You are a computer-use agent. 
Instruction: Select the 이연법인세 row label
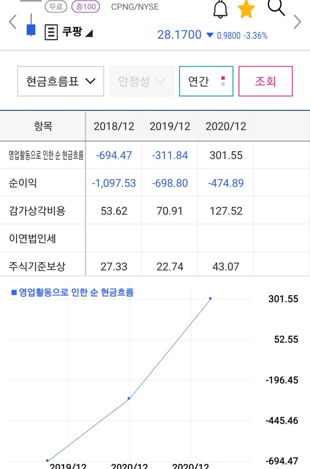(x=33, y=238)
